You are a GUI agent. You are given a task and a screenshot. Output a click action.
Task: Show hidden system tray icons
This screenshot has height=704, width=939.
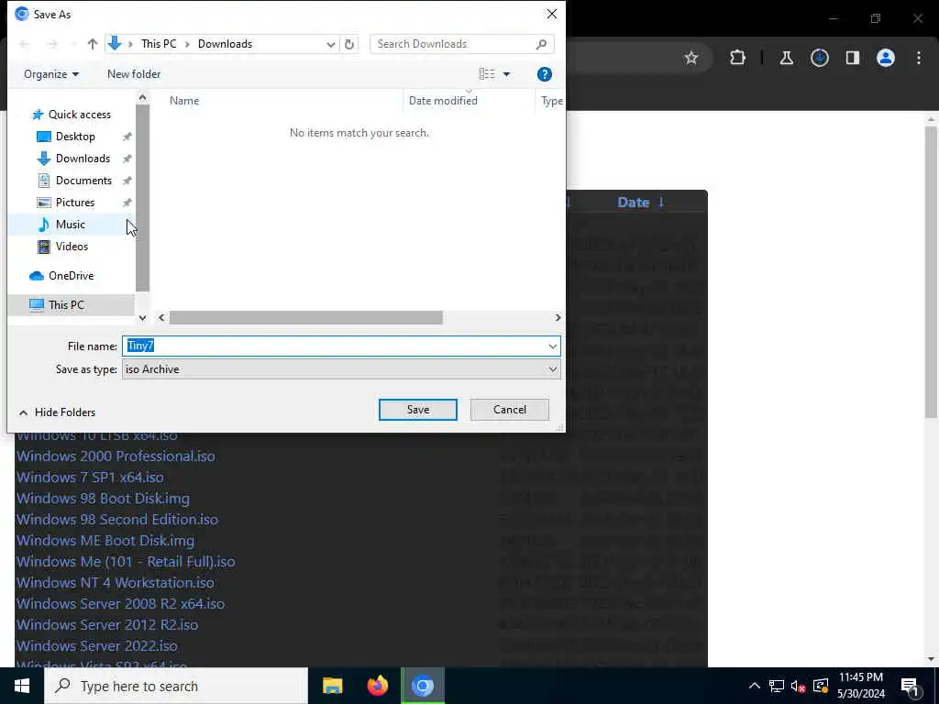(755, 686)
